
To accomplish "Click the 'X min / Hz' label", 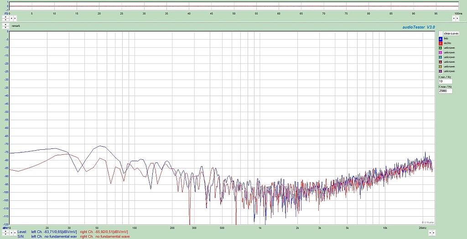I will coord(445,77).
